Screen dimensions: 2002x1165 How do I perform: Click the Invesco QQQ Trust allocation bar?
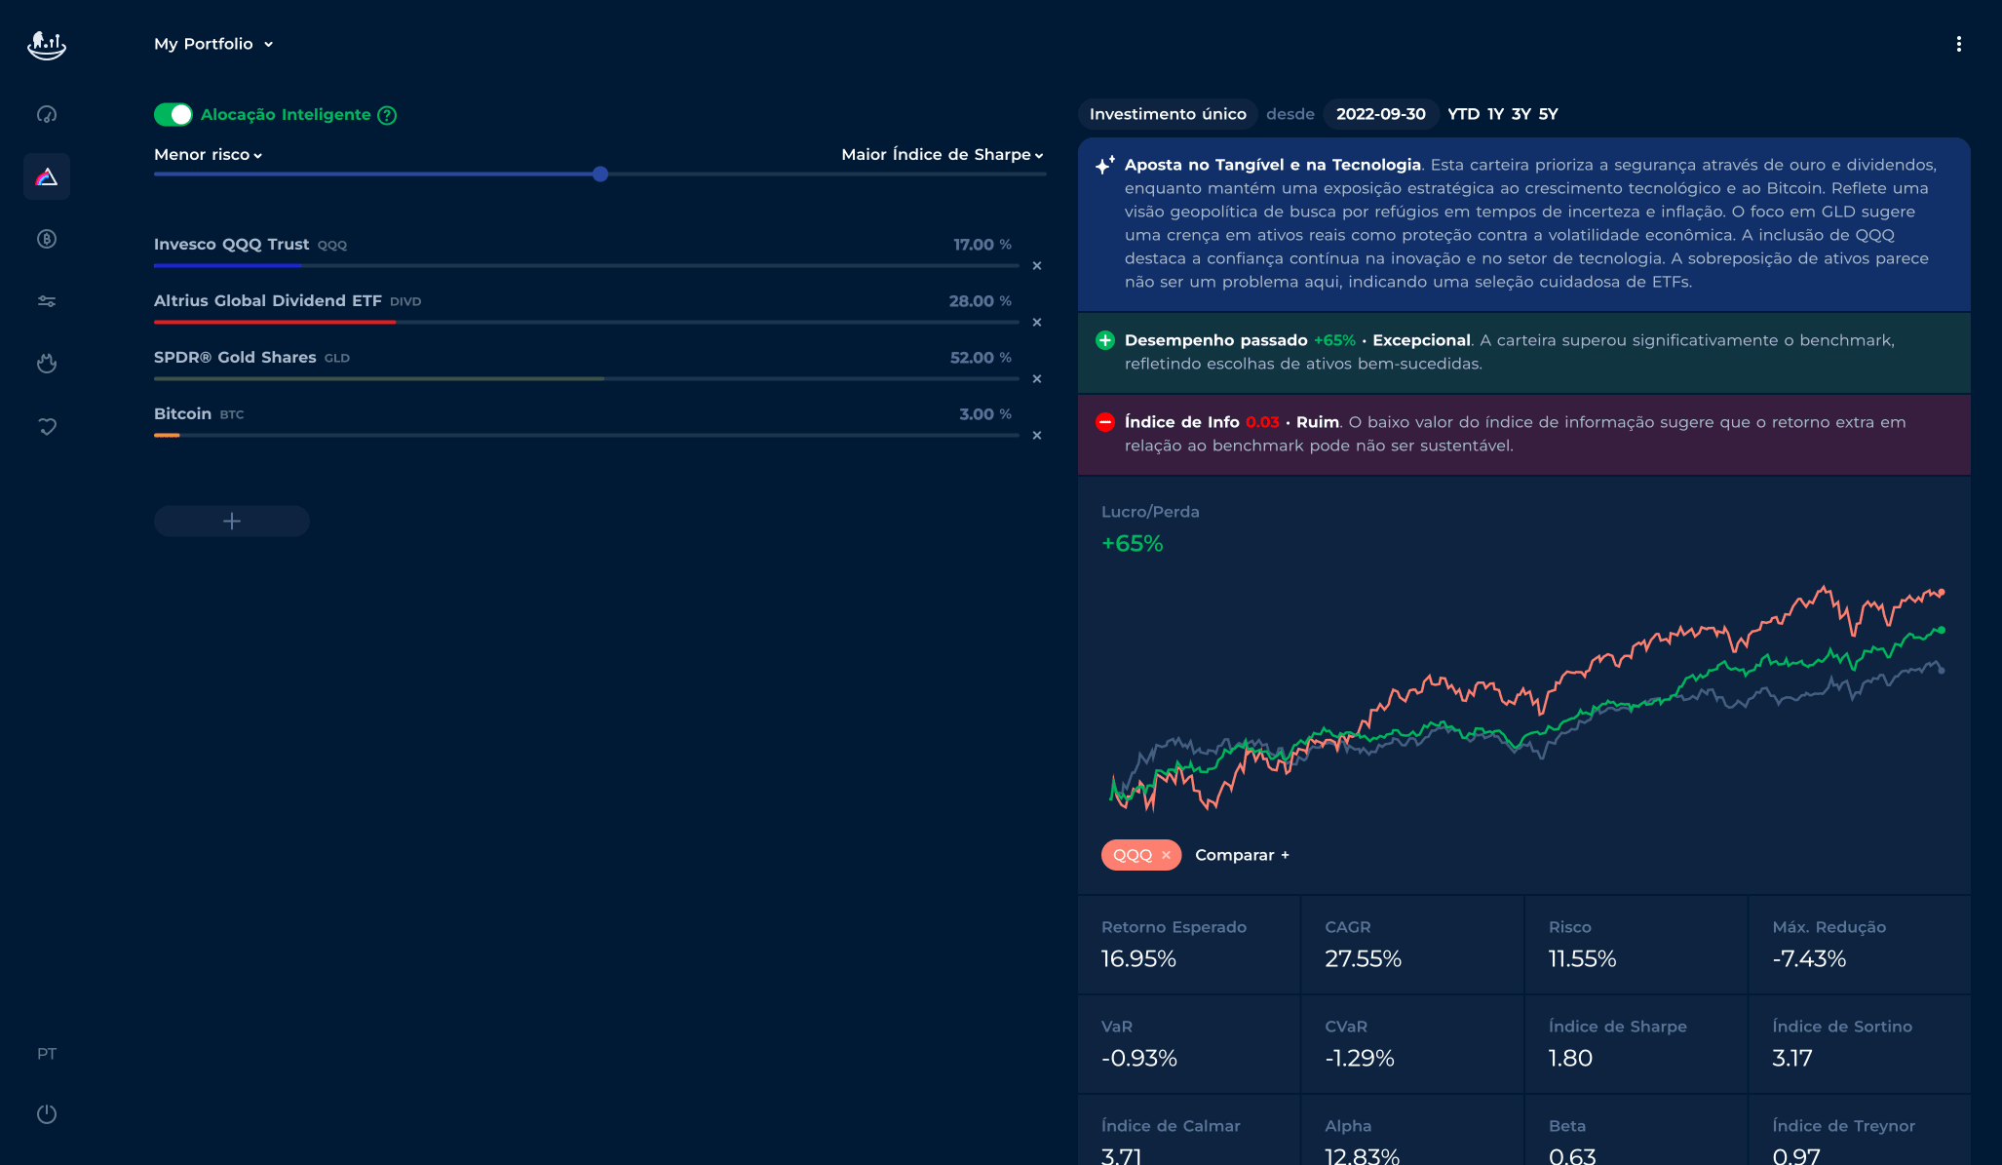(587, 265)
